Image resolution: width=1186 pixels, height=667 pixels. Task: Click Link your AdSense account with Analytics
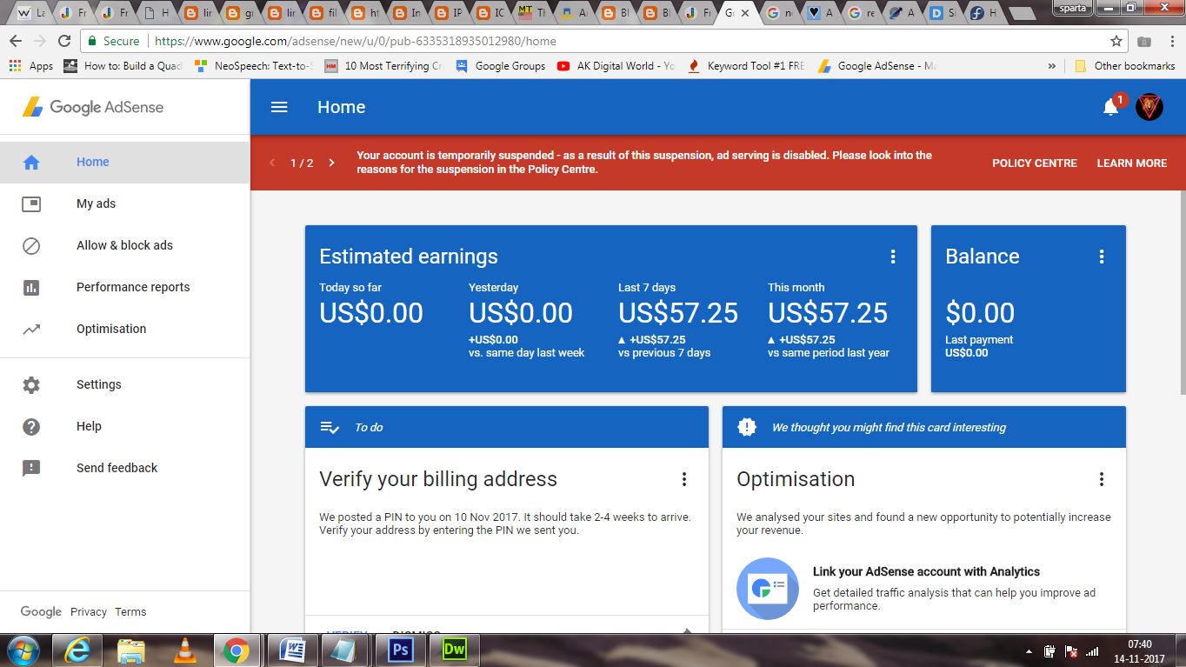coord(926,571)
